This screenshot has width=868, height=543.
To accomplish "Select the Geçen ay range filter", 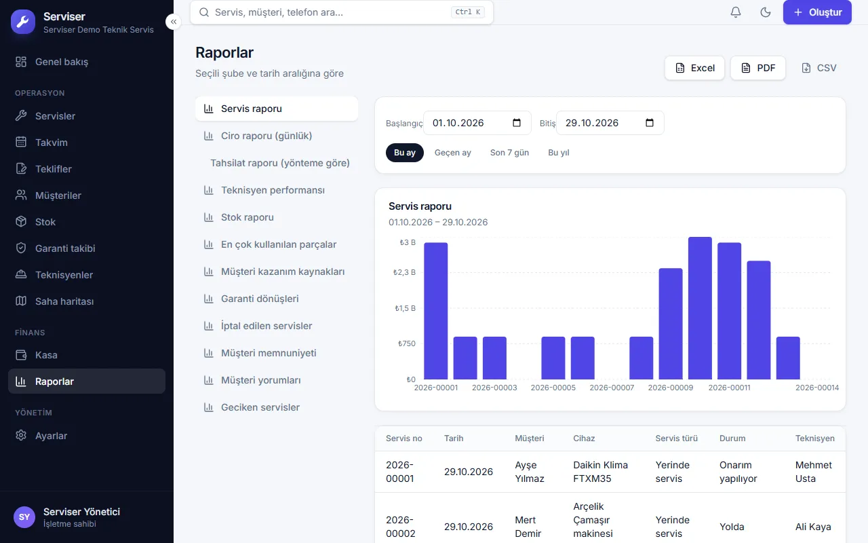I will pyautogui.click(x=453, y=153).
